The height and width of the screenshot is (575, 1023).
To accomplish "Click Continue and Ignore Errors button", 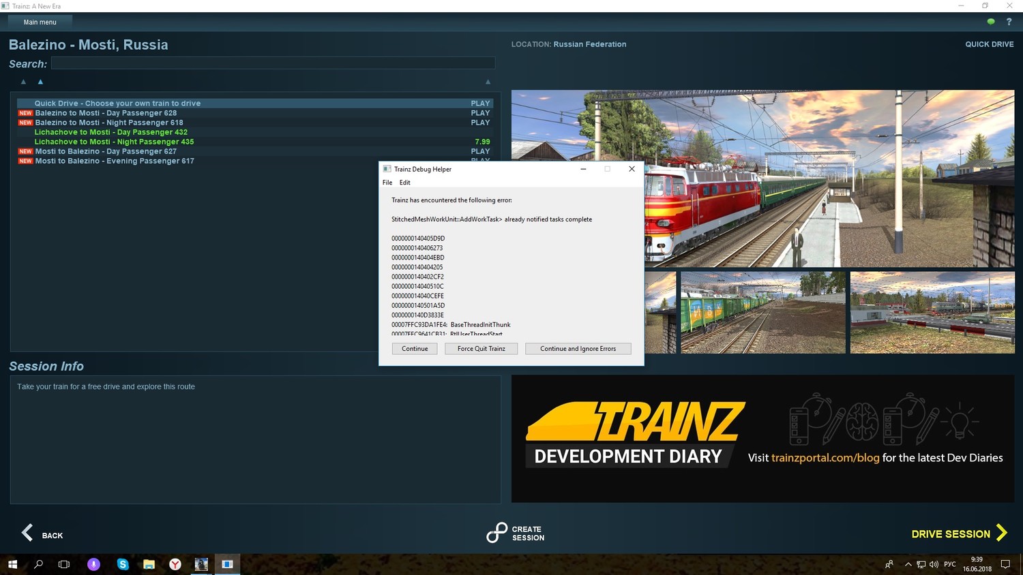I will pyautogui.click(x=578, y=349).
